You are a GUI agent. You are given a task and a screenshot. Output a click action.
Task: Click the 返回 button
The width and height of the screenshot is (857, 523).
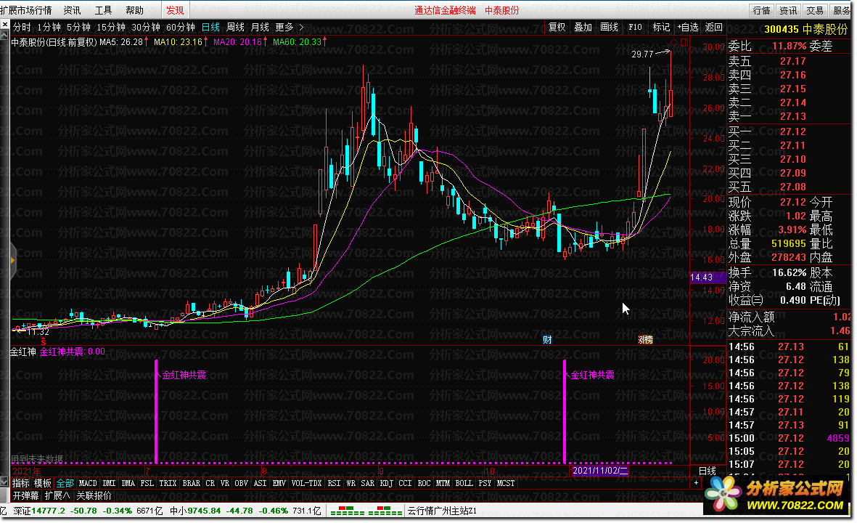pos(714,27)
